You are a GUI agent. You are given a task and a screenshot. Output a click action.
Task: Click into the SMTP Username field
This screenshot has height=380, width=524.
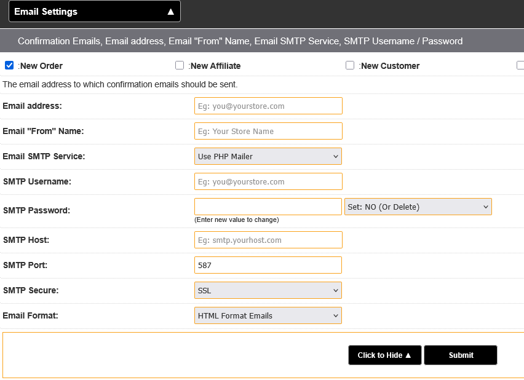click(268, 181)
